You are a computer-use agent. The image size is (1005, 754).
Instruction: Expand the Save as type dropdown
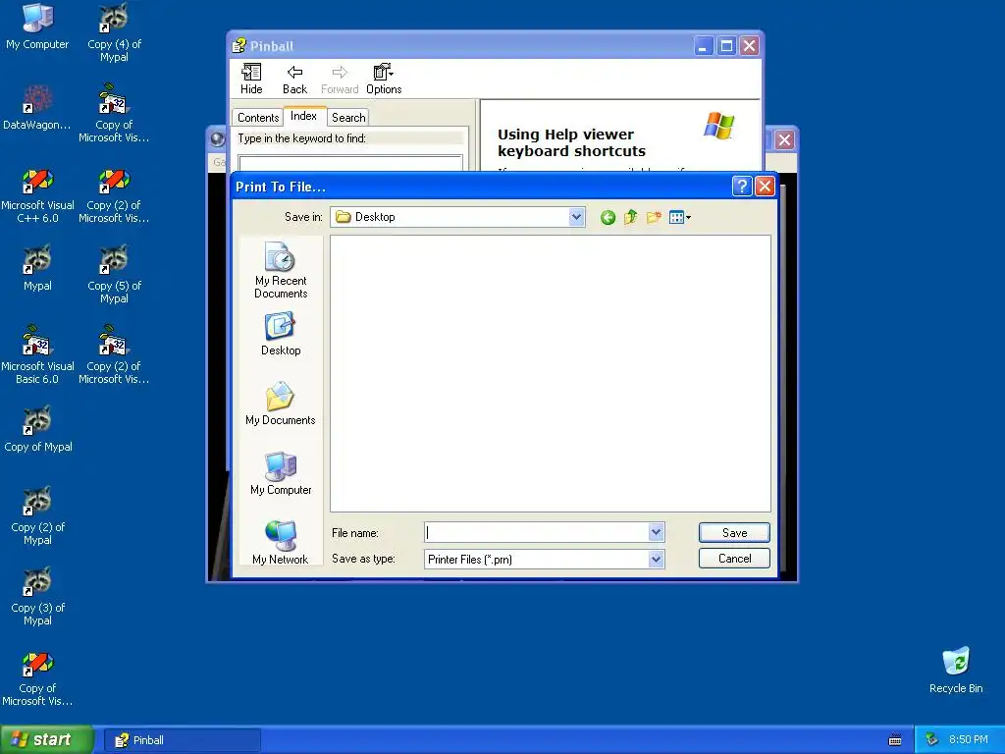(656, 559)
